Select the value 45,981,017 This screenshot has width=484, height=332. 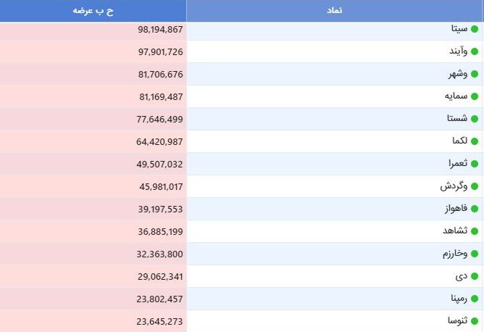pos(161,187)
